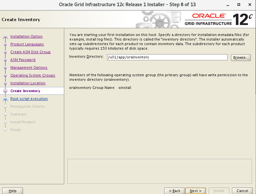This screenshot has width=256, height=194.
Task: Click the oraInventory Group Name label
Action: (x=92, y=88)
